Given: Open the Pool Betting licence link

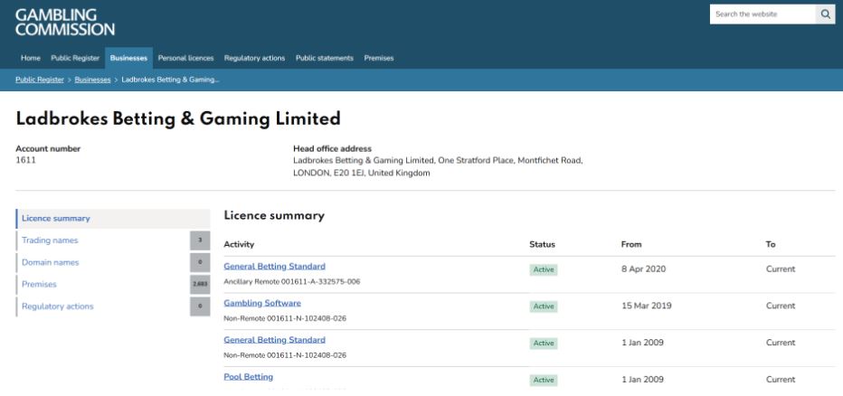Looking at the screenshot, I should (x=249, y=377).
